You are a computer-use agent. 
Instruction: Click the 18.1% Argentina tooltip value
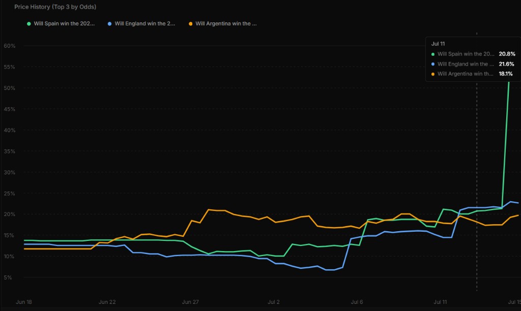pos(506,74)
